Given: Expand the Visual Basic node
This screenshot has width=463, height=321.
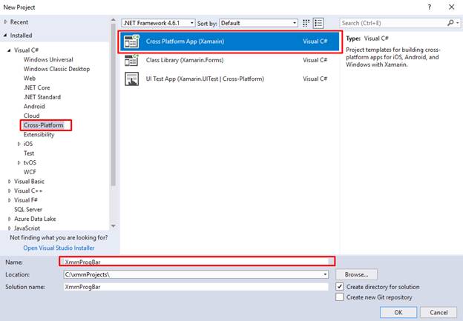Looking at the screenshot, I should 10,182.
